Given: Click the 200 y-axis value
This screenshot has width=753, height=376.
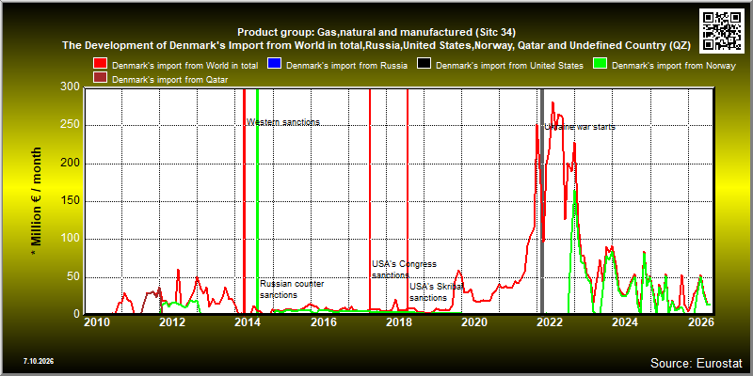Looking at the screenshot, I should (x=72, y=164).
